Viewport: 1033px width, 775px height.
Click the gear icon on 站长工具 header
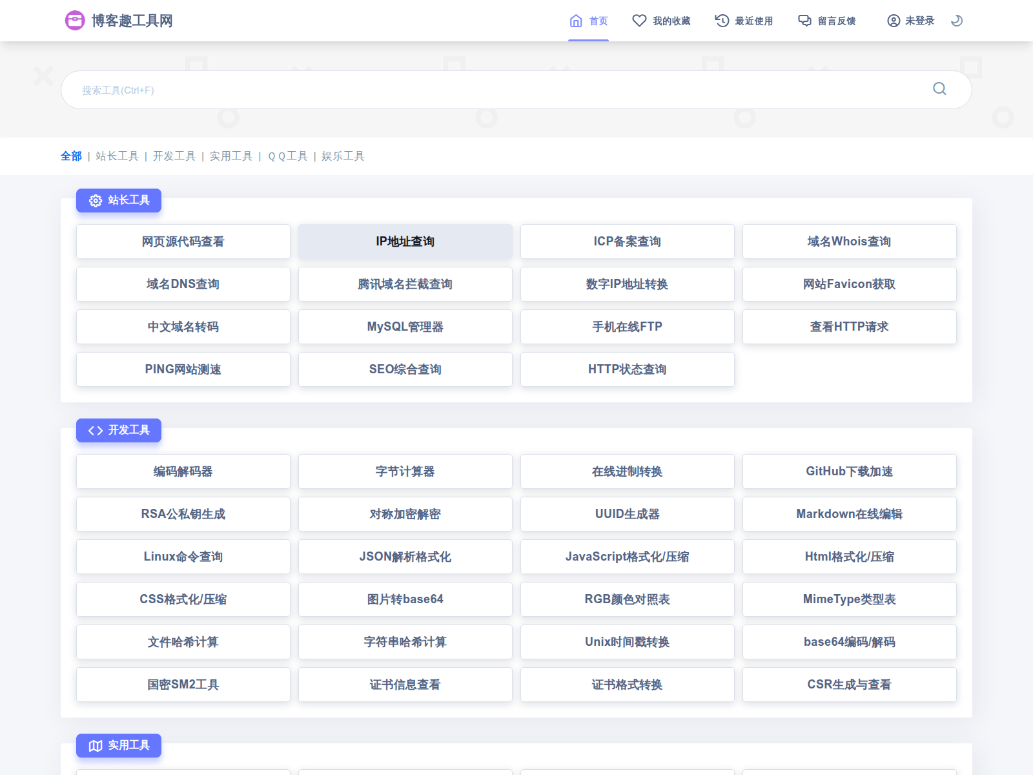pos(96,201)
